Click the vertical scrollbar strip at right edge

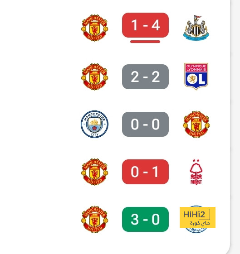[x=235, y=127]
